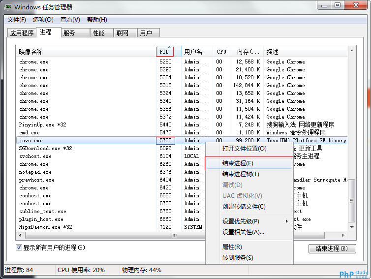The image size is (371, 279).
Task: Click the 结束进程(E) button at bottom right
Action: (x=332, y=248)
